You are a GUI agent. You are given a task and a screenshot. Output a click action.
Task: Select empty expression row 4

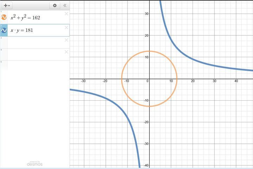35,54
